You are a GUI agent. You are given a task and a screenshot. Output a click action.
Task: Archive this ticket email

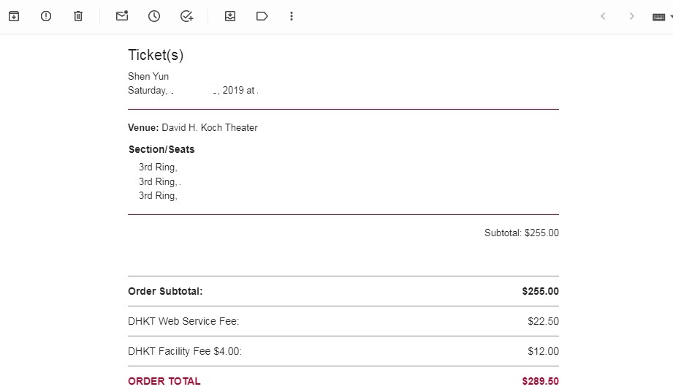14,16
